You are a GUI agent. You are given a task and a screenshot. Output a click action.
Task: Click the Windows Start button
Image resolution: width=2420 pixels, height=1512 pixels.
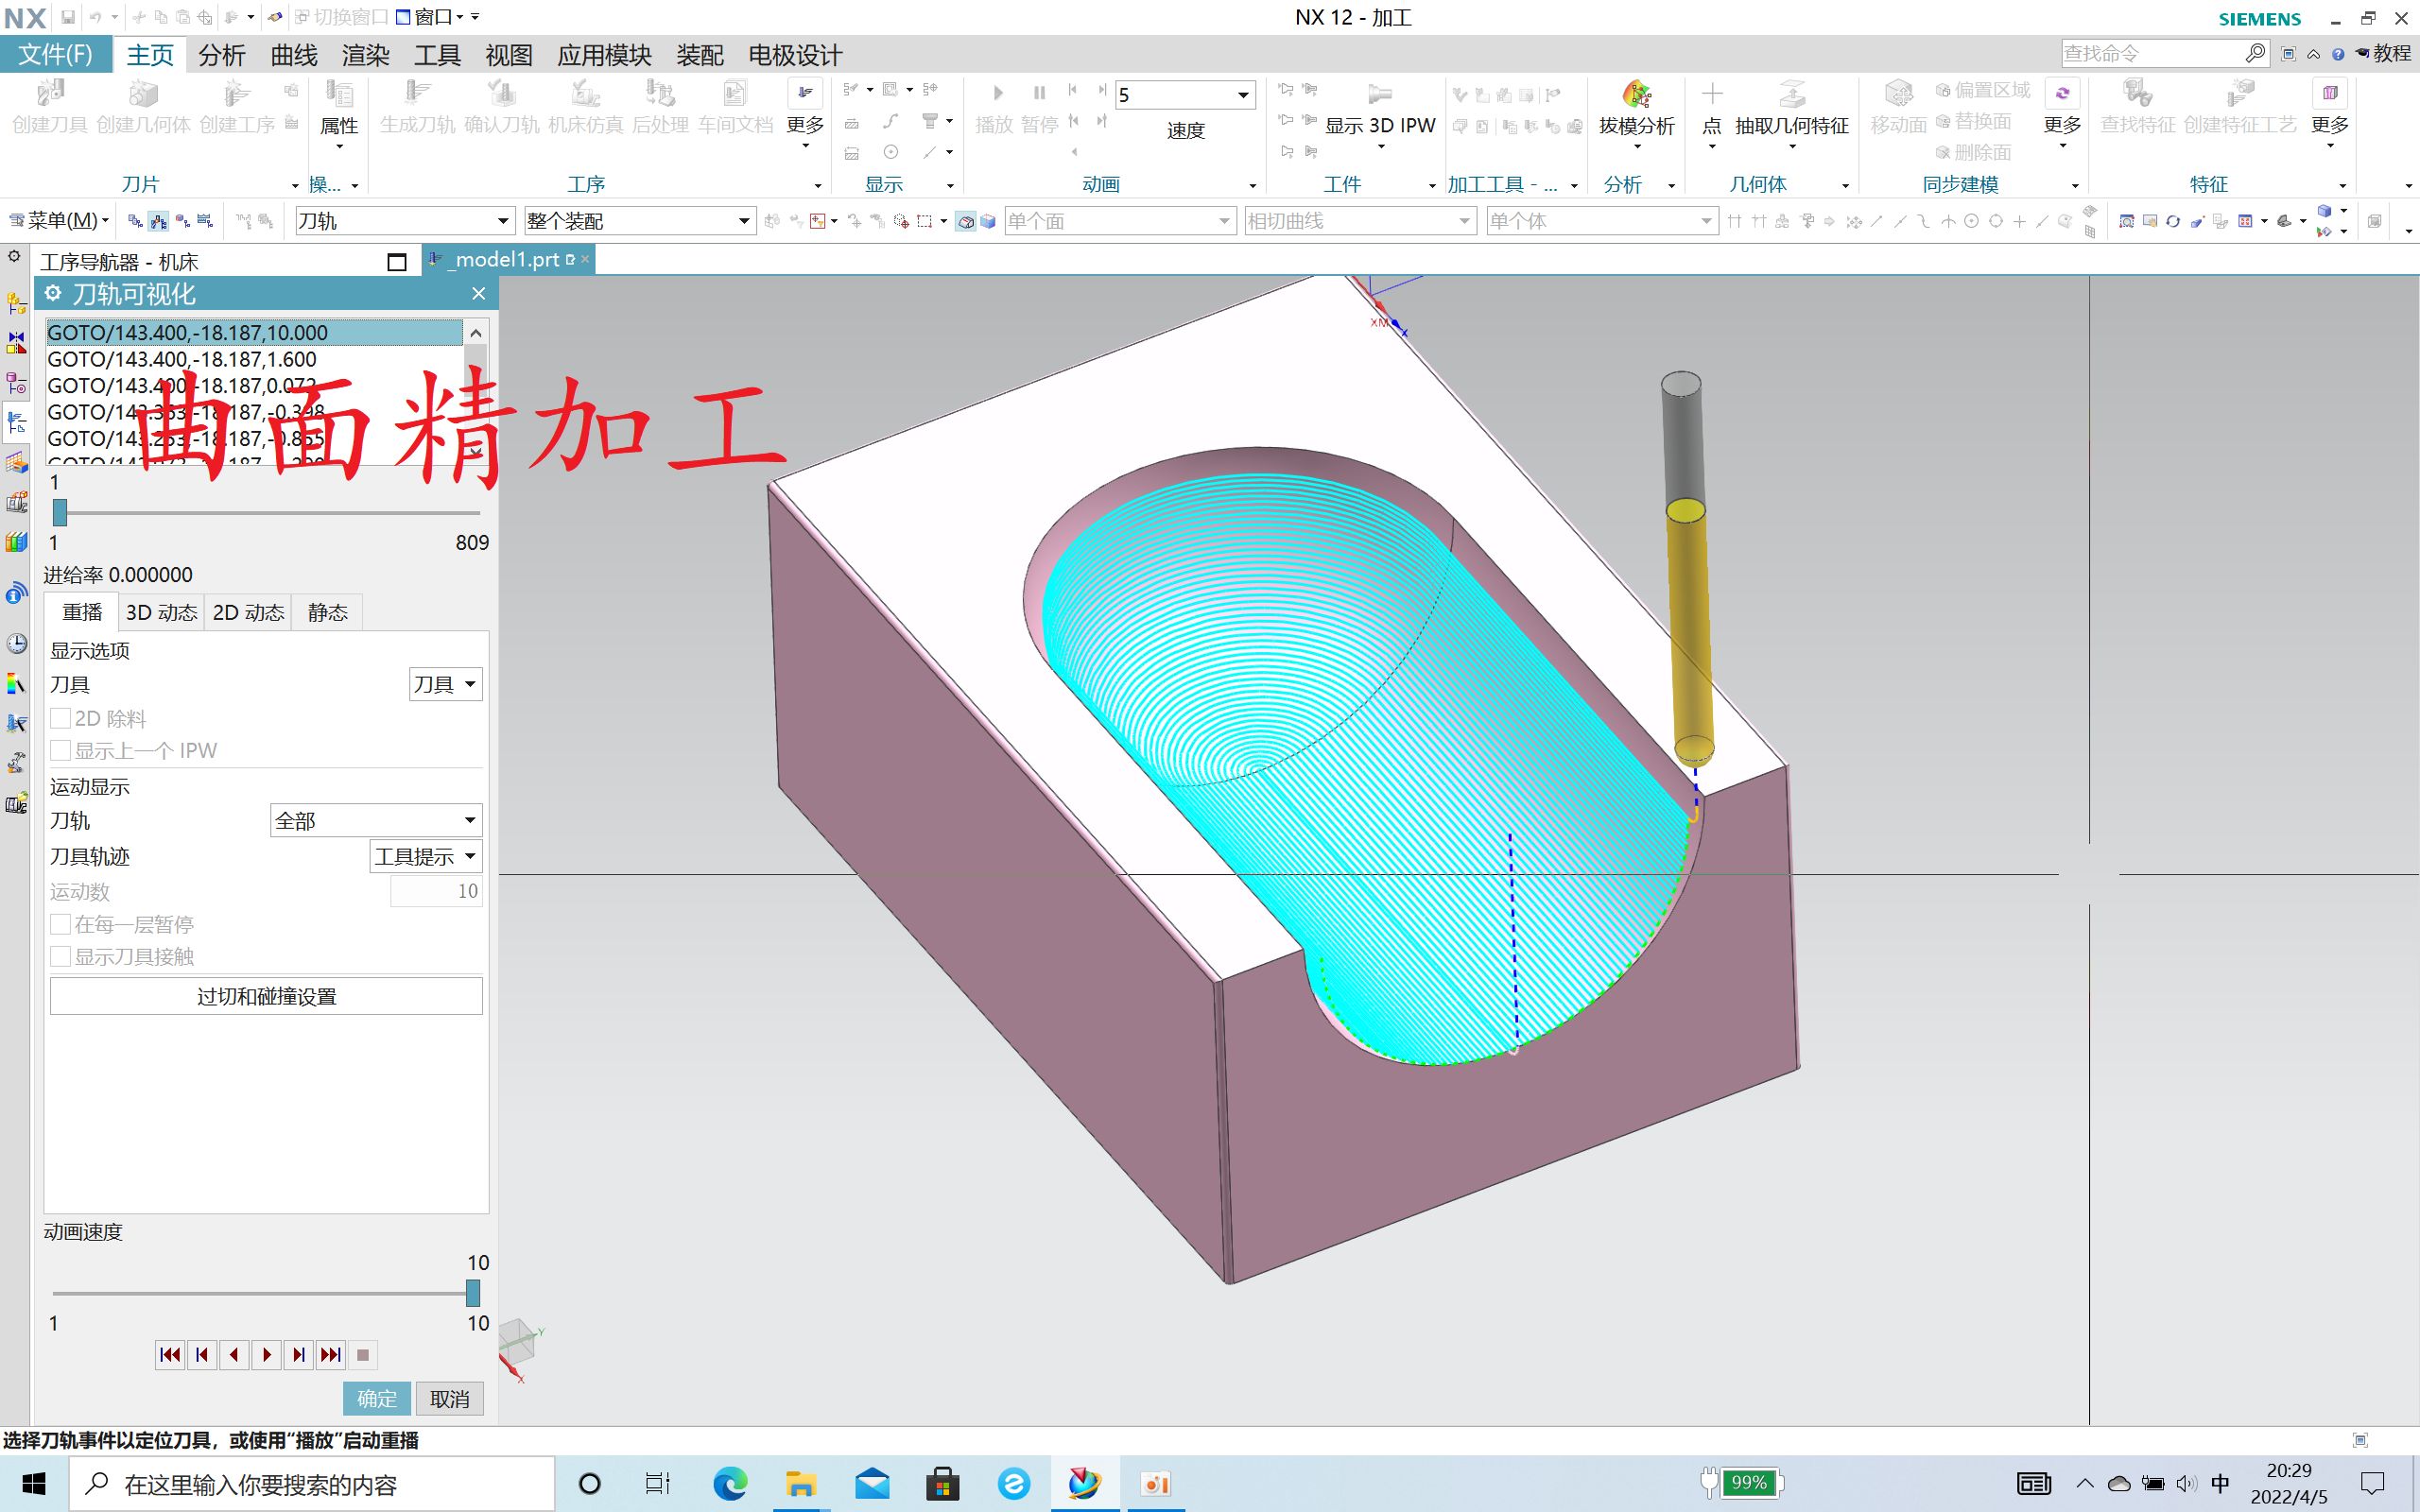[34, 1484]
